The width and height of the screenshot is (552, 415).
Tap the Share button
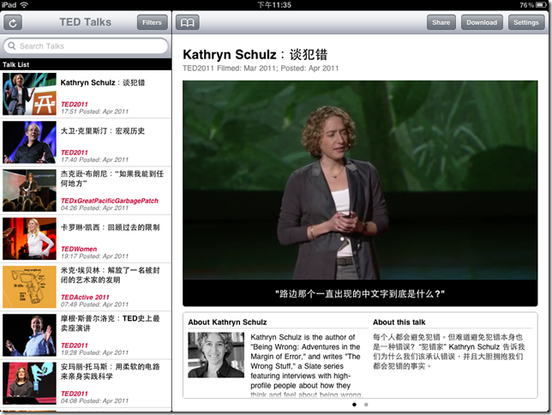441,22
